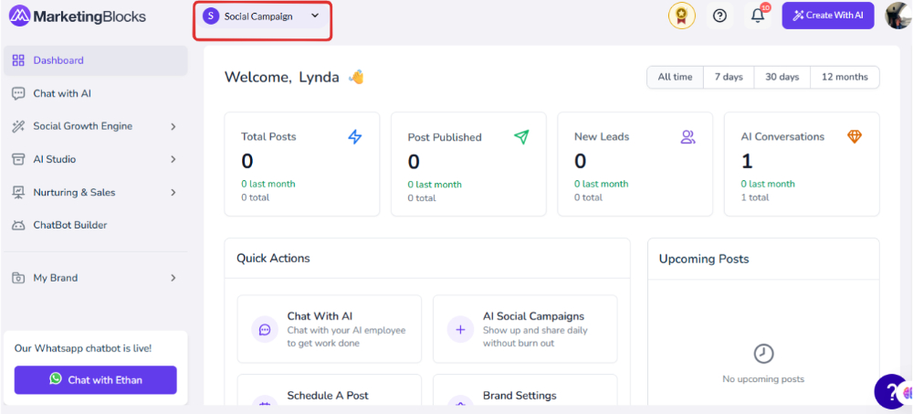This screenshot has height=414, width=913.
Task: Select the 7 days filter tab
Action: point(729,77)
